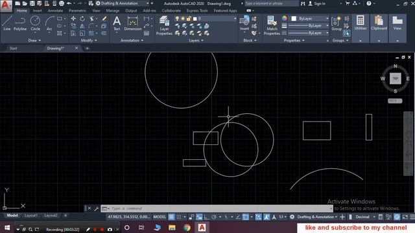
Task: Open the object color ByLayer swatch dropdown
Action: [x=310, y=19]
